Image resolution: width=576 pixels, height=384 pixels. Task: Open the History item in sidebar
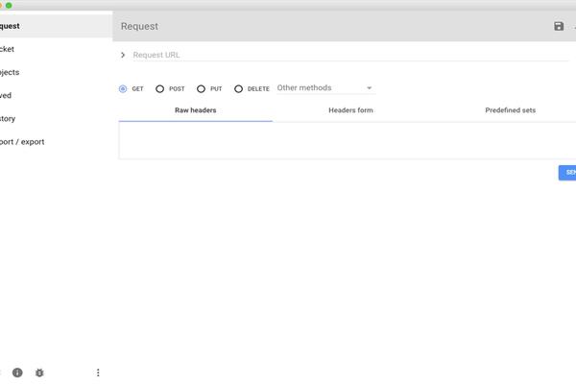[57, 119]
